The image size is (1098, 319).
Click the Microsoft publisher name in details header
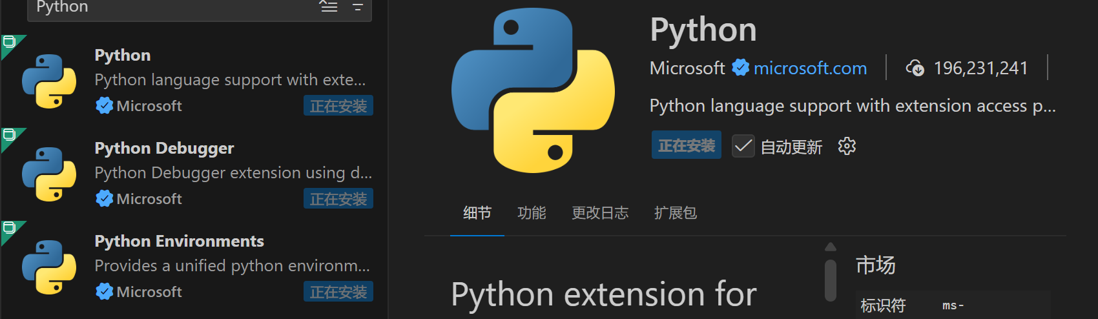tap(687, 68)
